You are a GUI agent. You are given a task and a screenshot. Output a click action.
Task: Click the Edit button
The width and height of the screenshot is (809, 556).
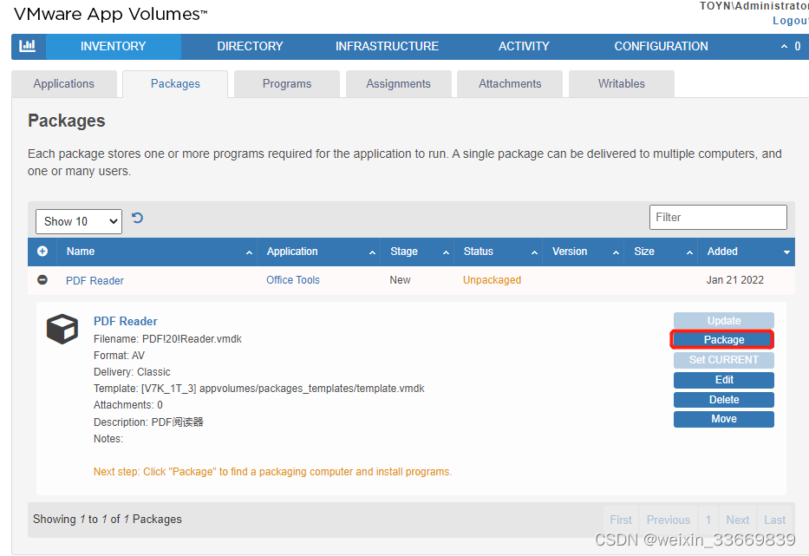coord(724,380)
